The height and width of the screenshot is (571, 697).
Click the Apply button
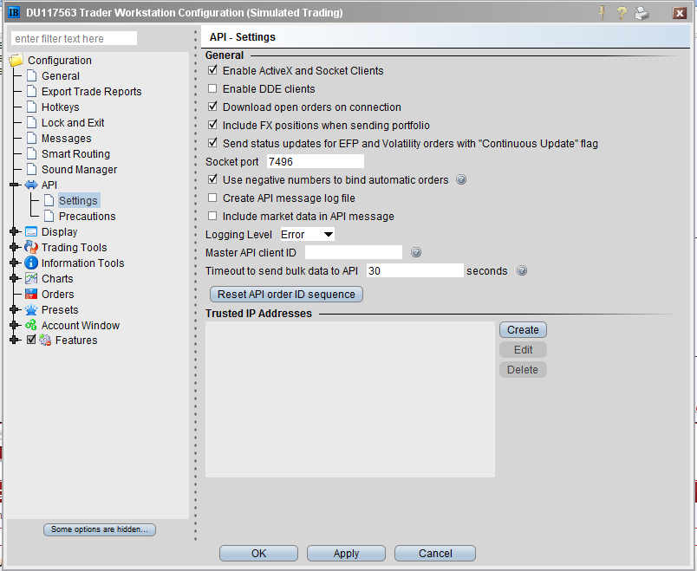(x=346, y=553)
